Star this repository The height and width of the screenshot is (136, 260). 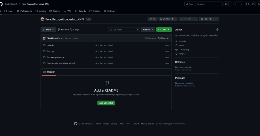(x=206, y=19)
